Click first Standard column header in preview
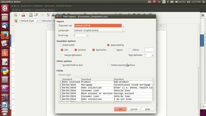The height and width of the screenshot is (116, 206). 71,79
